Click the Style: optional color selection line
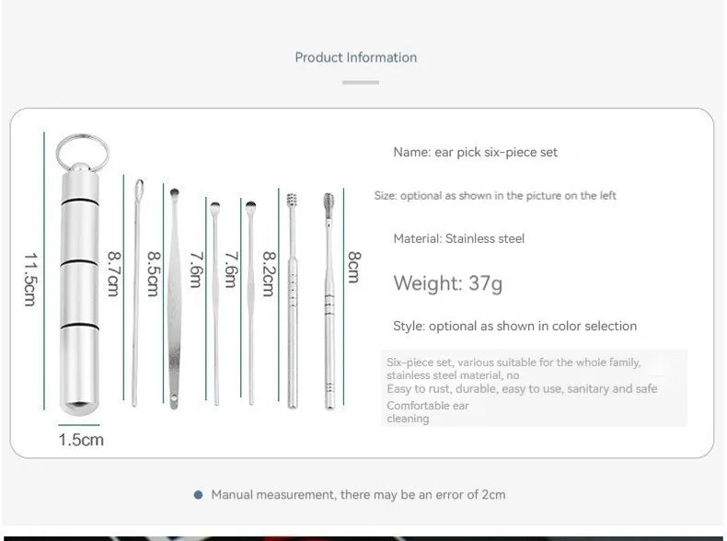This screenshot has height=541, width=727. (514, 326)
